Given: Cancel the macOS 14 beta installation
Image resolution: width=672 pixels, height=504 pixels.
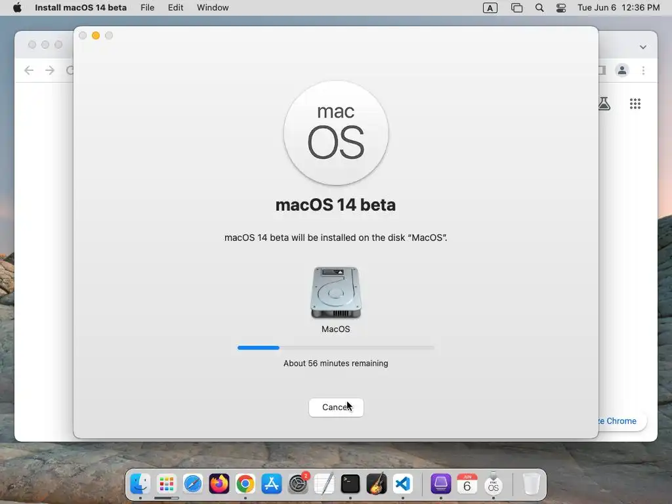Looking at the screenshot, I should click(336, 407).
